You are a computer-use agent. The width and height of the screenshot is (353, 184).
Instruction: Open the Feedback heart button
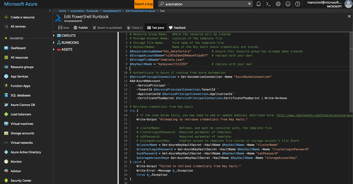click(x=177, y=28)
